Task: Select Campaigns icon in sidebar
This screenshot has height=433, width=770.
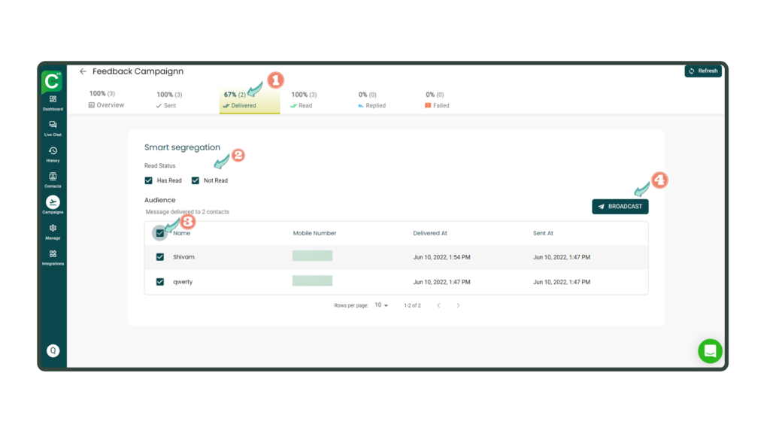Action: (x=53, y=204)
